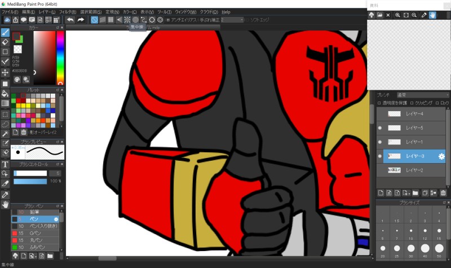
Task: Select the Brush tool in left toolbar
Action: point(5,33)
